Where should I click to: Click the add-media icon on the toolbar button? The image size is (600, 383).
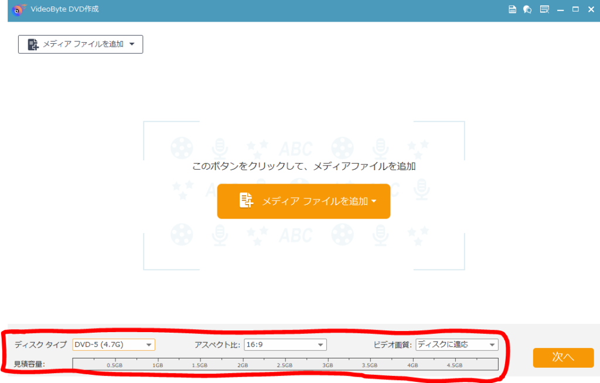32,44
